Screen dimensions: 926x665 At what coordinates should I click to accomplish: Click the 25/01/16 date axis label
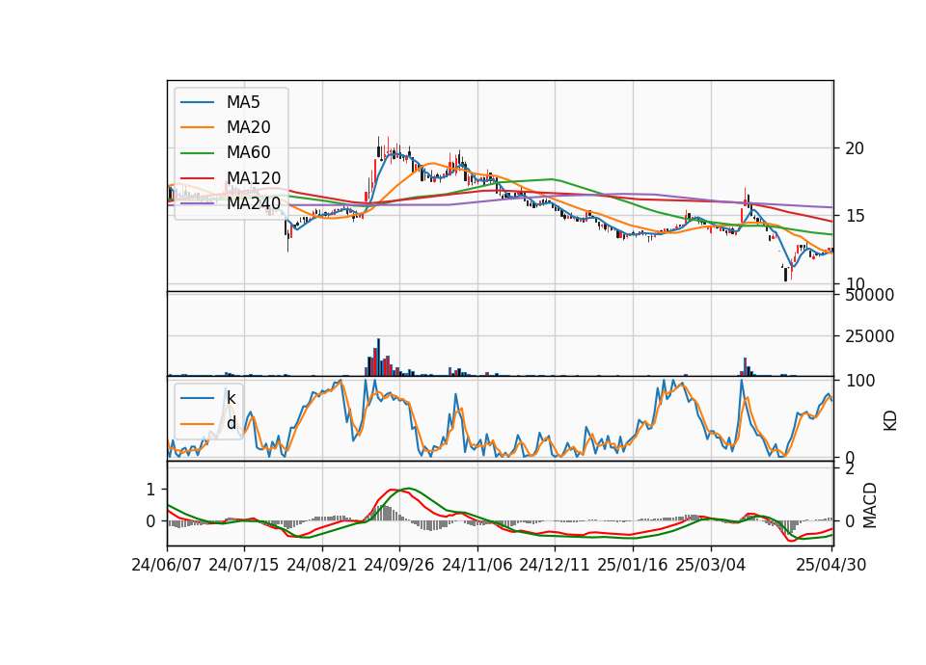tap(633, 565)
